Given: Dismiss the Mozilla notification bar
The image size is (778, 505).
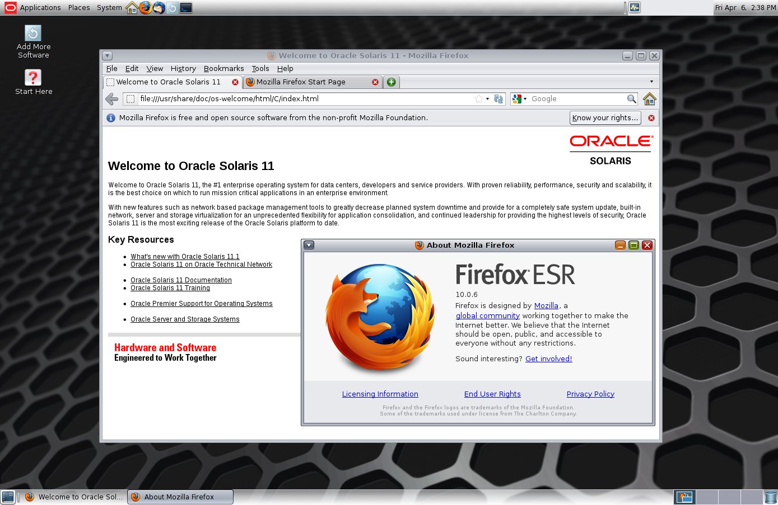Looking at the screenshot, I should tap(651, 118).
